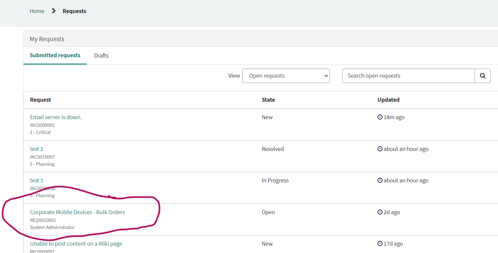The width and height of the screenshot is (498, 253).
Task: Click the System Administrator text
Action: click(x=52, y=227)
